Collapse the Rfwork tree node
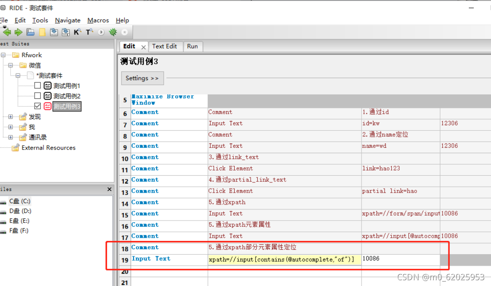This screenshot has width=491, height=286. 3,55
